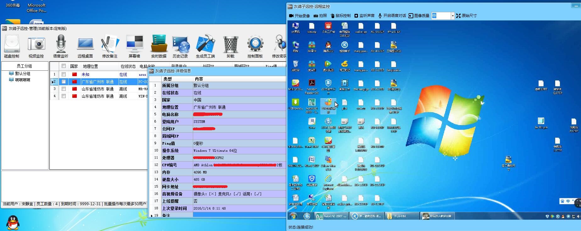Viewport: 581px width, 231px height.
Task: Open the 屏幕墙 screen wall
Action: 134,46
